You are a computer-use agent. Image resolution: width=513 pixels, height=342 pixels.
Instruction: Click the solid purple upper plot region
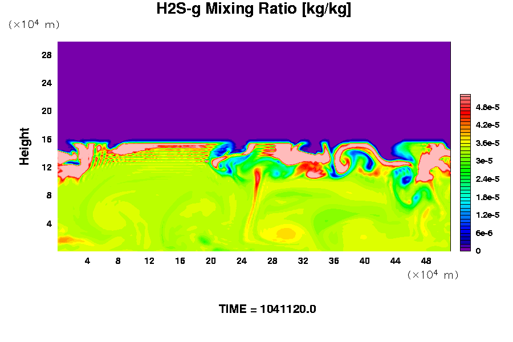(x=254, y=85)
